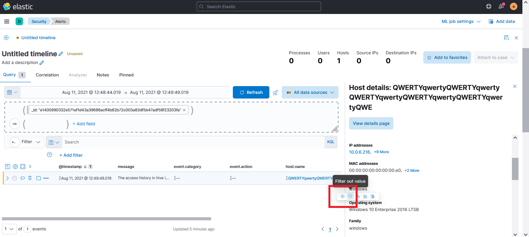Pin the event in the row
This screenshot has height=237, width=529.
click(x=30, y=178)
